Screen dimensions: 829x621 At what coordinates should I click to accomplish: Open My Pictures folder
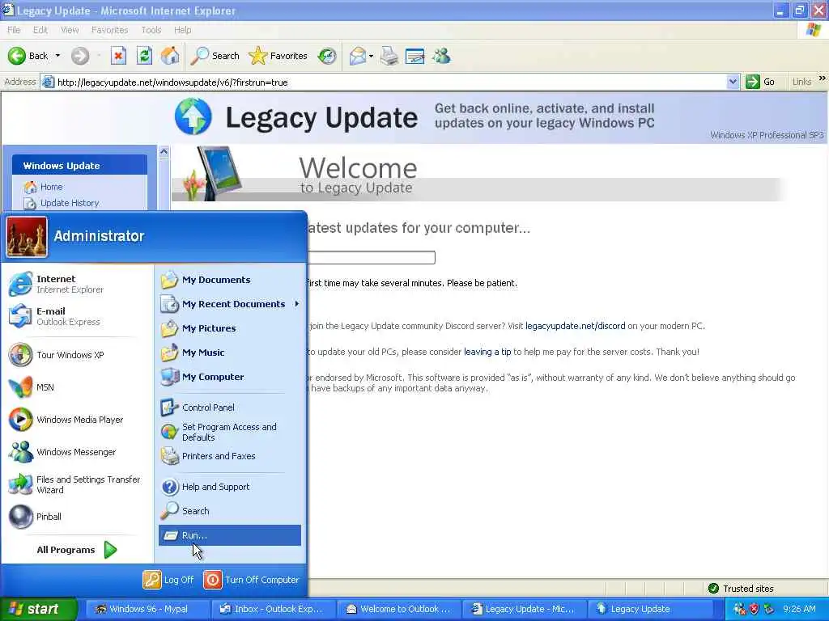pos(230,328)
